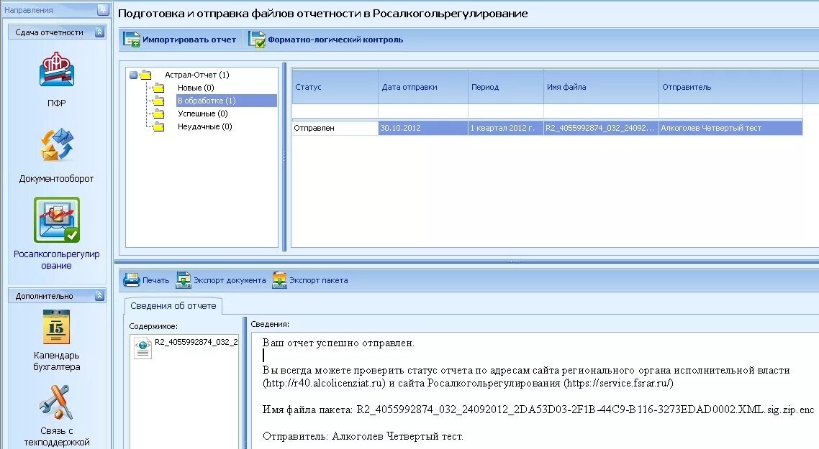Sort by the Период column header
The height and width of the screenshot is (449, 819).
[506, 87]
